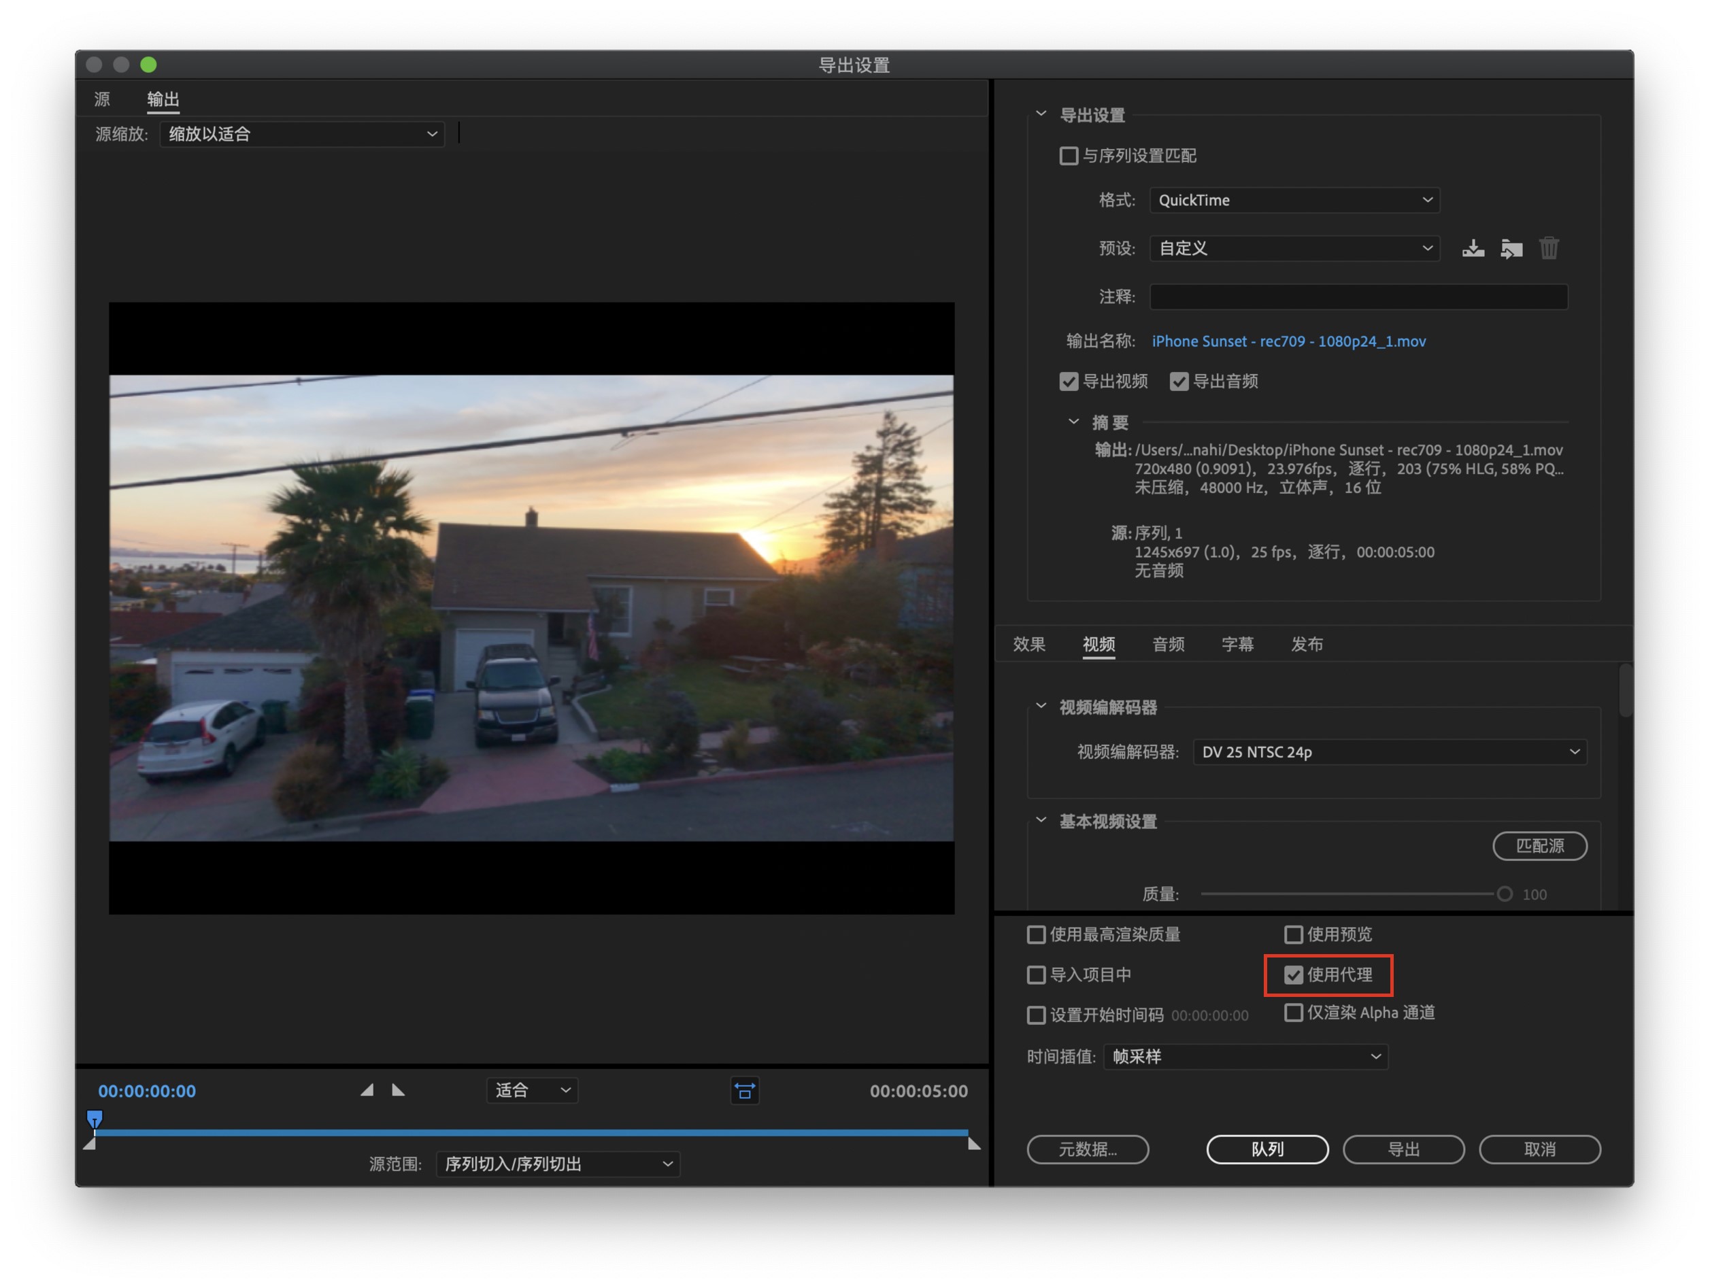The width and height of the screenshot is (1710, 1288).
Task: Enable 与序列设置匹配 checkbox
Action: click(1069, 156)
